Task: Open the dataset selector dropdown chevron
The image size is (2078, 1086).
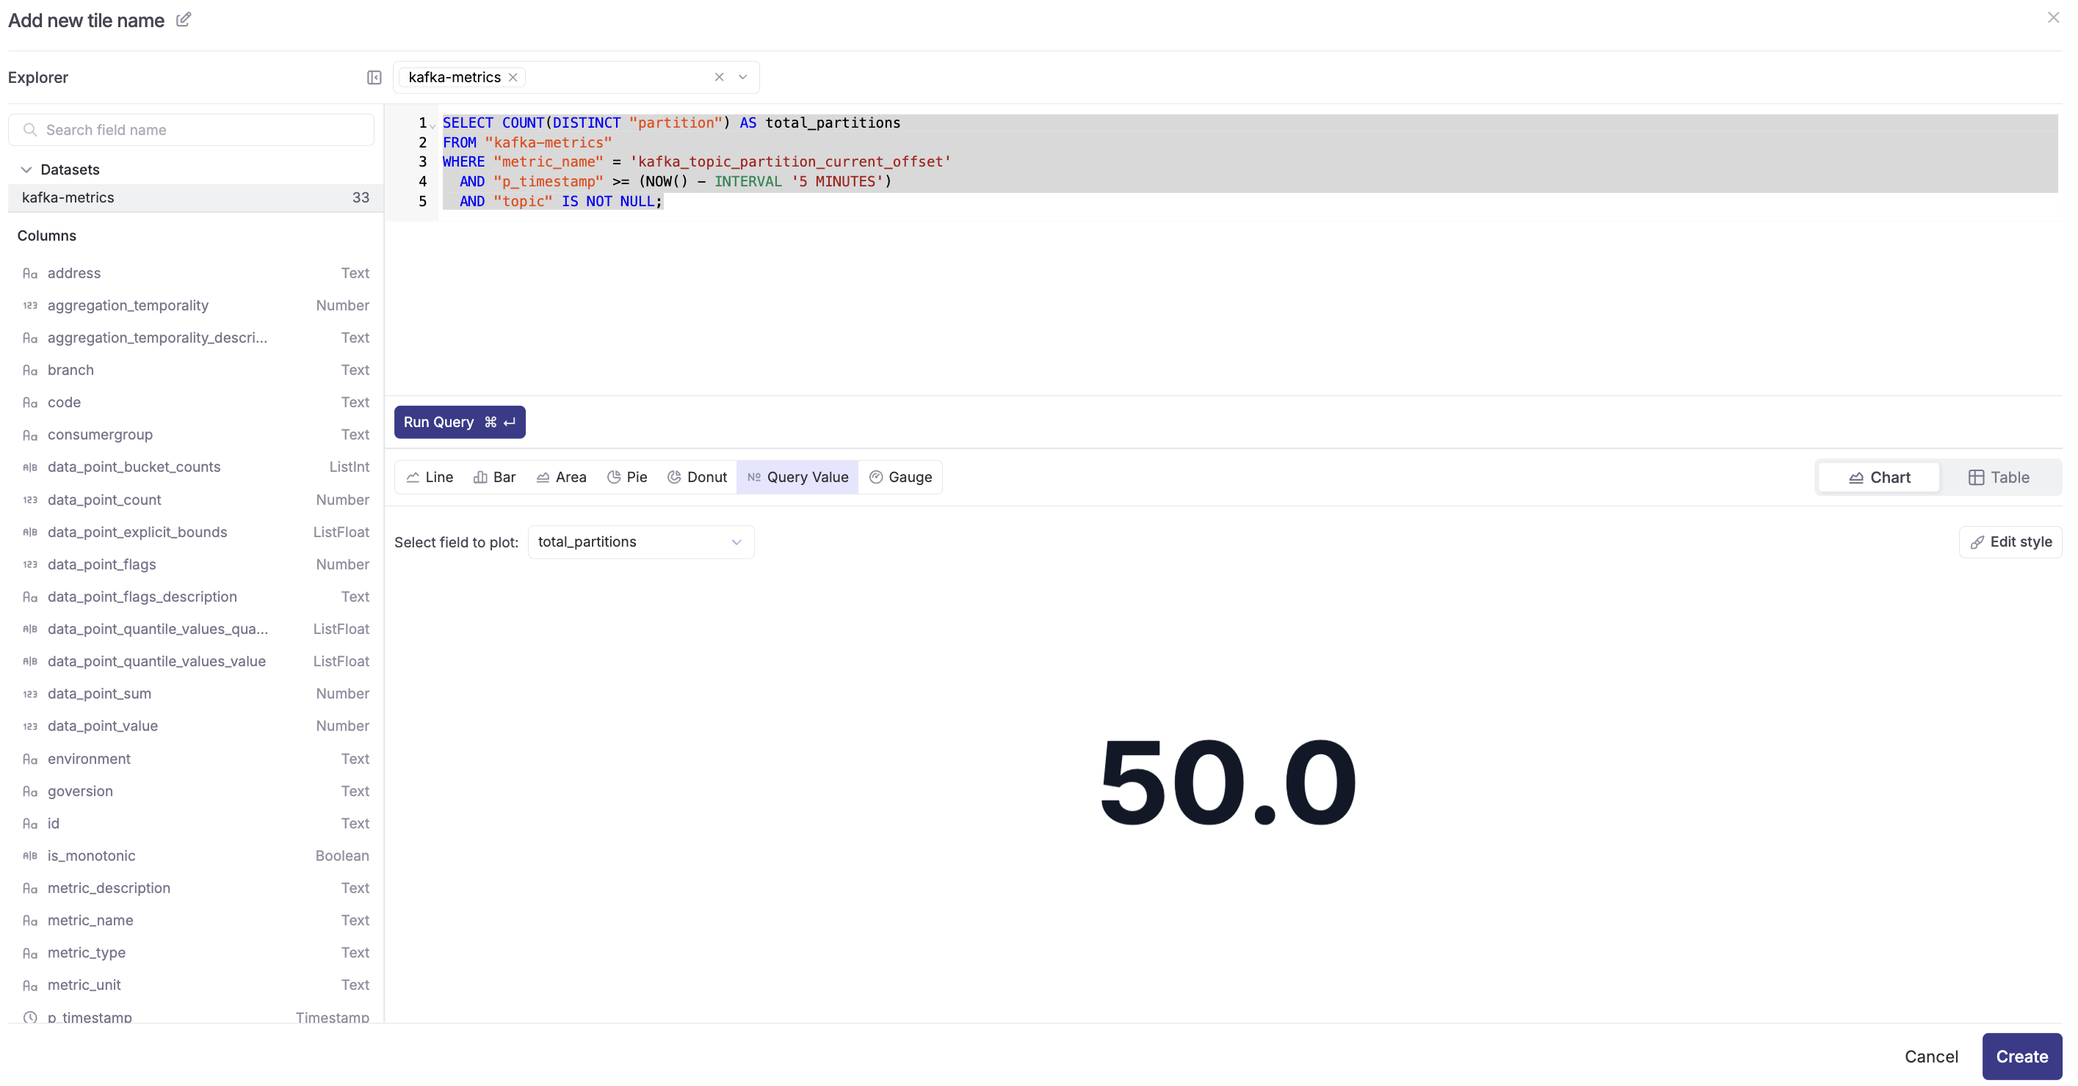Action: [743, 77]
